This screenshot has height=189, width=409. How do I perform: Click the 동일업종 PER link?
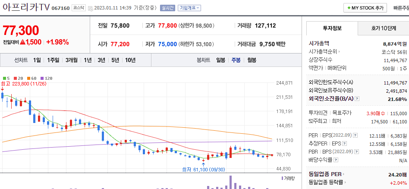coord(325,174)
